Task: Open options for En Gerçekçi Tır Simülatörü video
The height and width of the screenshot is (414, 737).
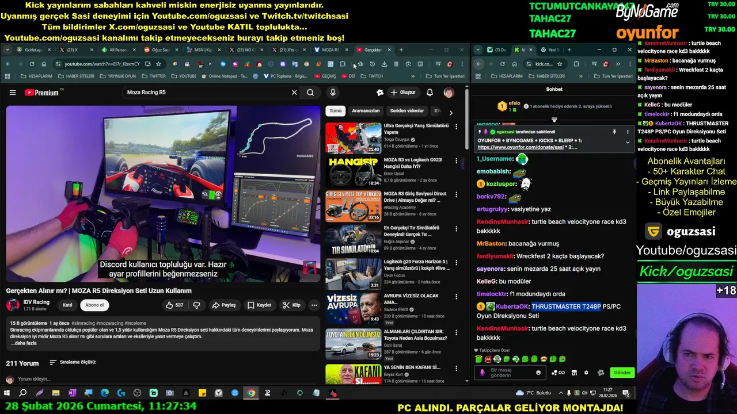Action: [457, 229]
